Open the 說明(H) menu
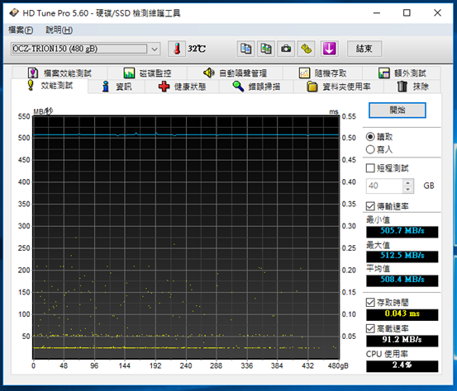This screenshot has height=391, width=457. 60,30
